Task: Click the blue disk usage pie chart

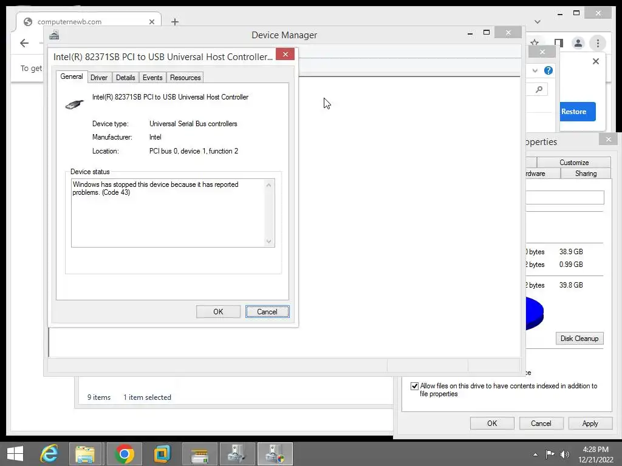Action: point(535,313)
